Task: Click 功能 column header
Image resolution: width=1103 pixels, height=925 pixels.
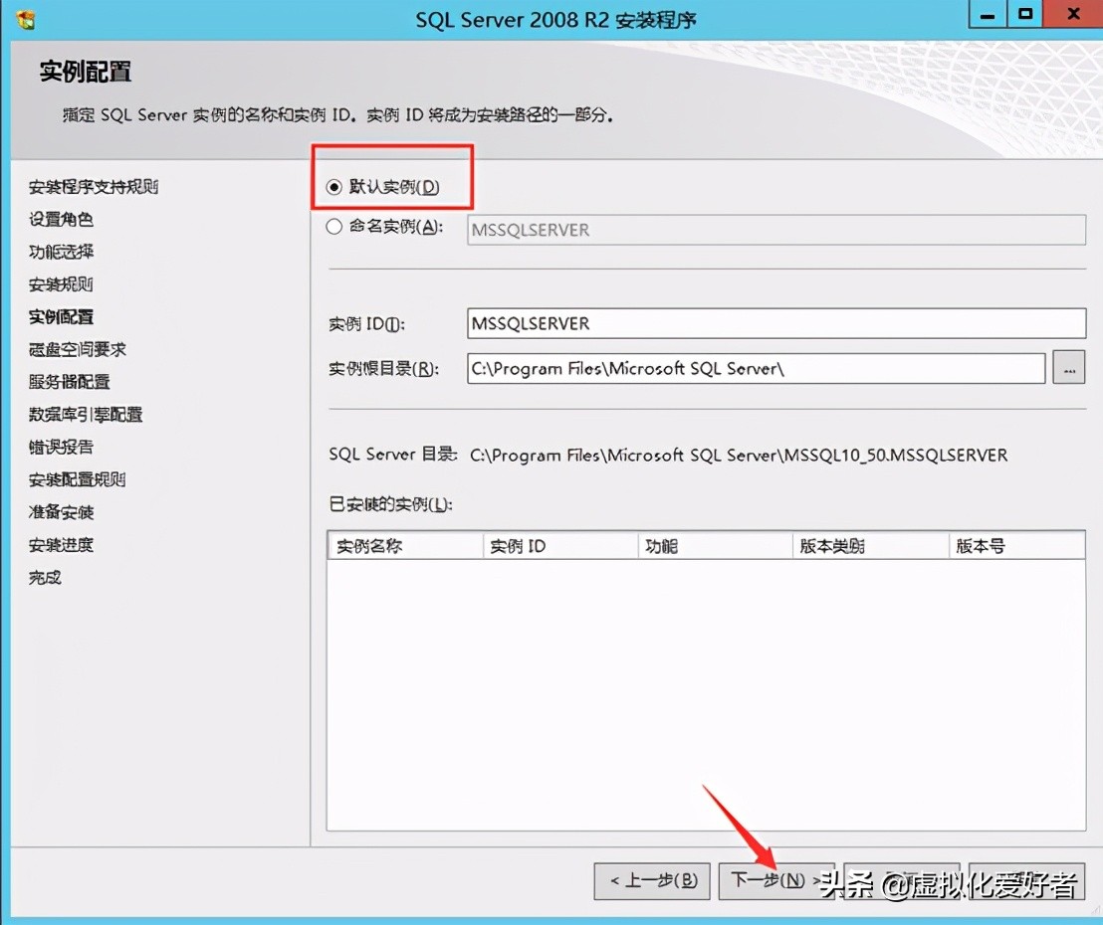Action: tap(716, 546)
